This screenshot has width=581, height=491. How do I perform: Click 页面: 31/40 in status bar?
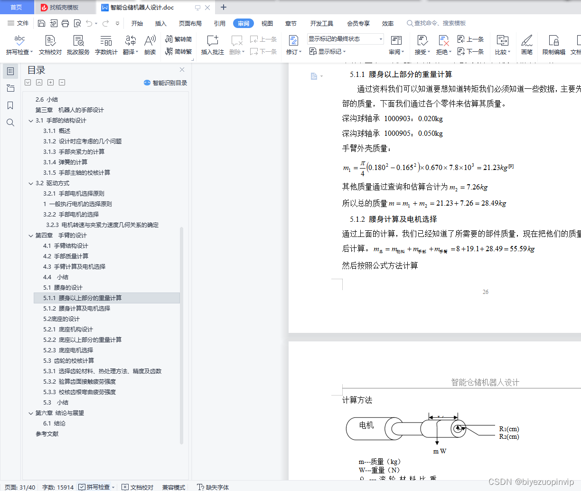20,487
